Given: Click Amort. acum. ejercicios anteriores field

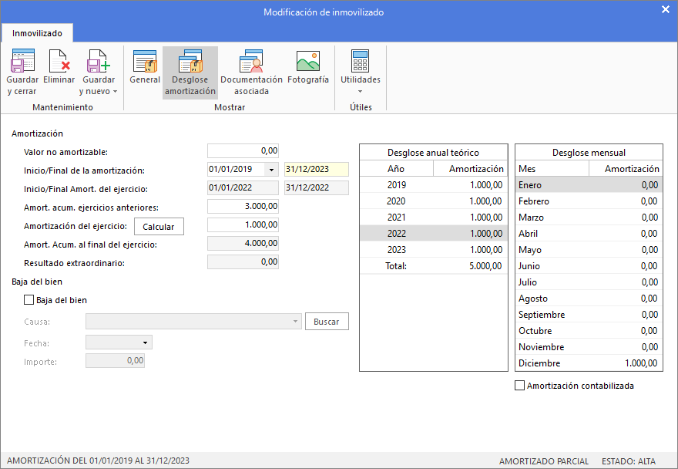Looking at the screenshot, I should pyautogui.click(x=243, y=206).
